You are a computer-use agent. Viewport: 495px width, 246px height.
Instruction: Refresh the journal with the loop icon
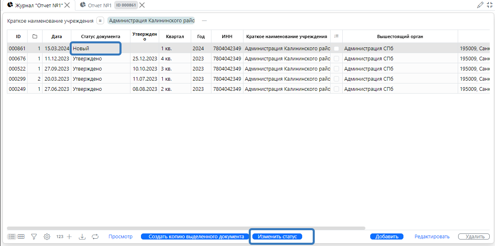pyautogui.click(x=95, y=237)
